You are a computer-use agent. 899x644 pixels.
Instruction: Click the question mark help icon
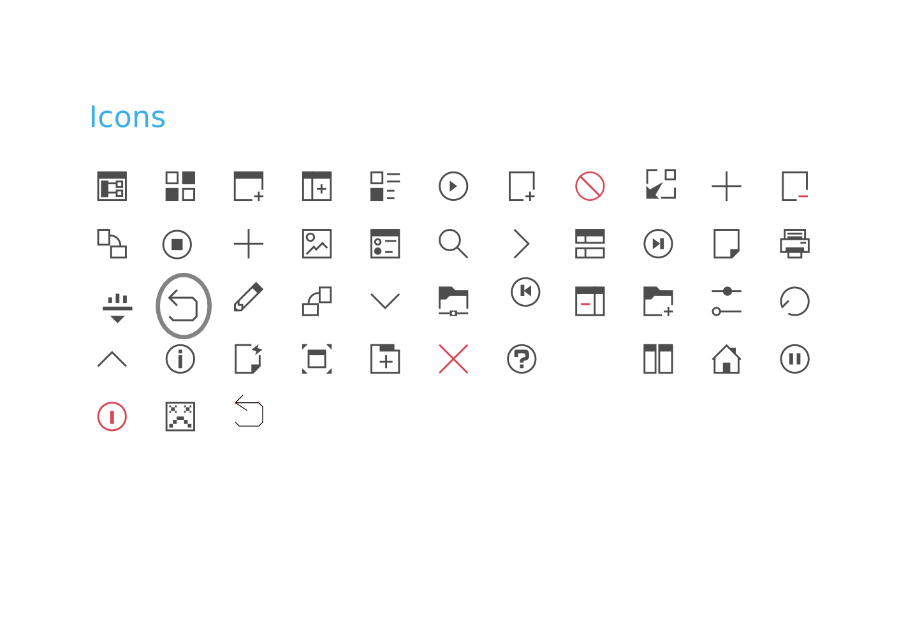522,359
